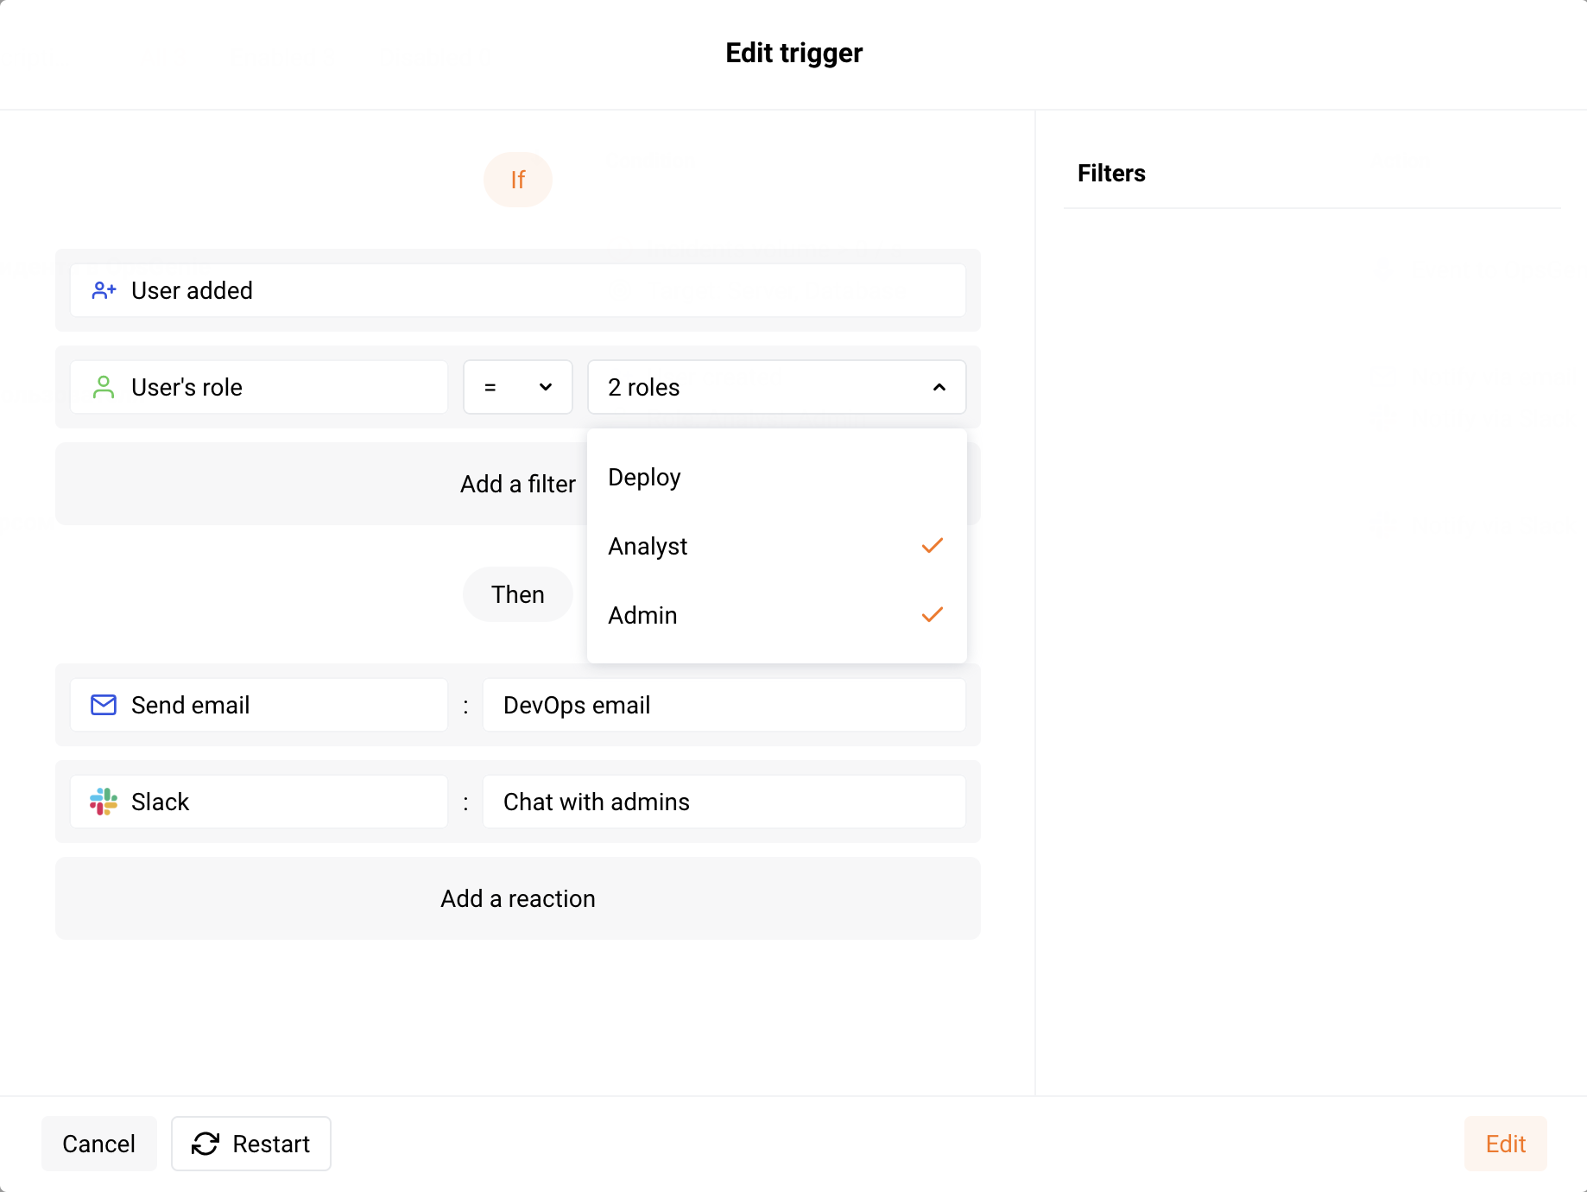The image size is (1587, 1192).
Task: Click the Chat with admins text field
Action: coord(724,802)
